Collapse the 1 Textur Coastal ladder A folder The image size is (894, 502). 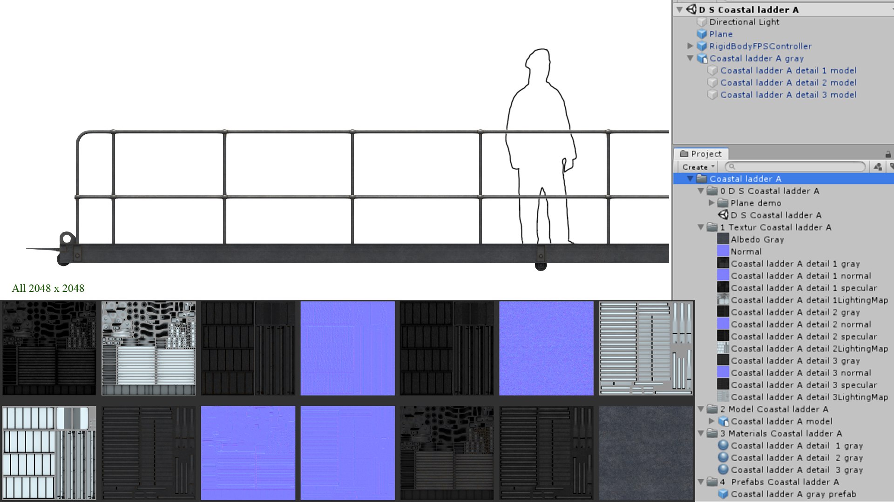(701, 227)
